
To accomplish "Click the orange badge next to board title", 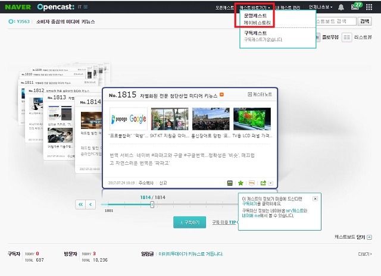I will [x=221, y=95].
